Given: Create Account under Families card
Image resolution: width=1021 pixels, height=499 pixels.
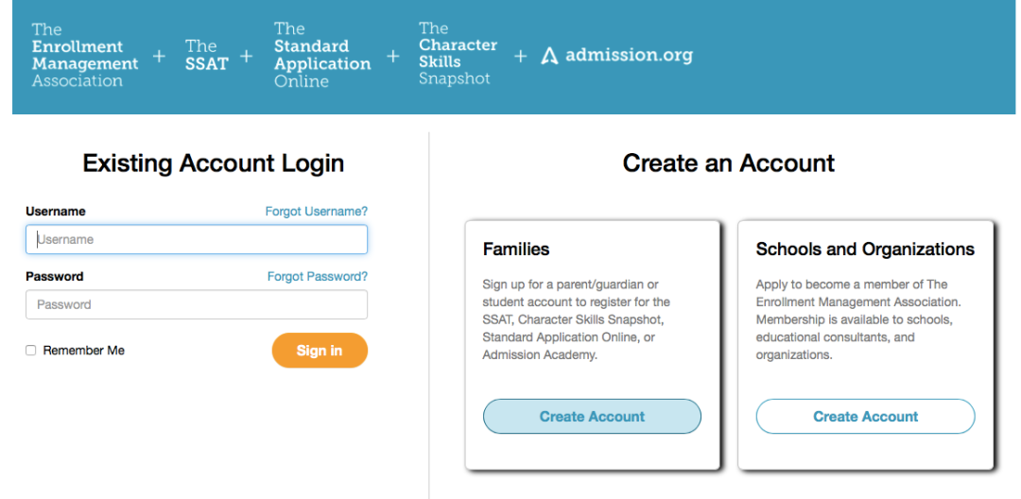Looking at the screenshot, I should tap(592, 417).
